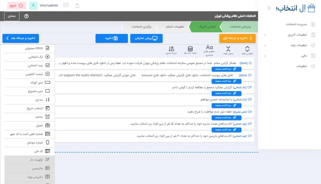Click the notification bell icon
The height and width of the screenshot is (184, 321).
tap(77, 6)
